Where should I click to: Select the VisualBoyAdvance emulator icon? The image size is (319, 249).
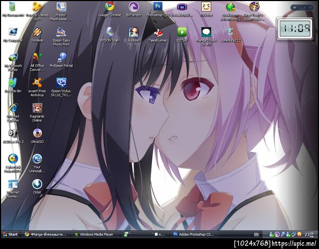[x=182, y=10]
